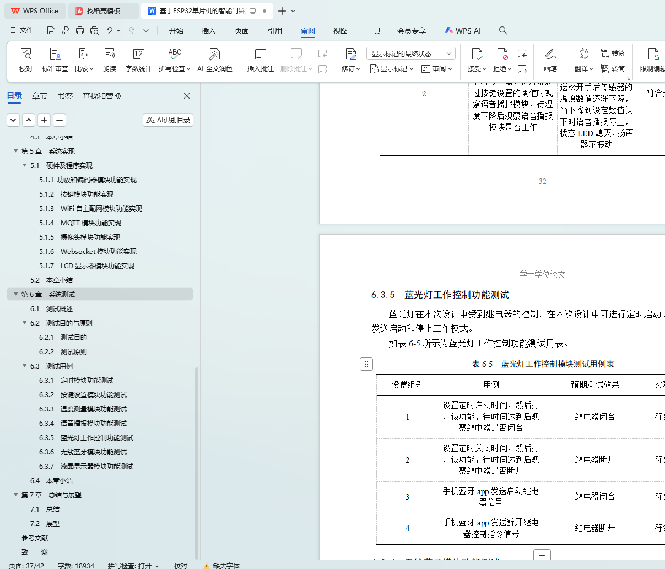Screen dimensions: 665x569
Task: Click the save icon in quick access bar
Action: click(51, 30)
